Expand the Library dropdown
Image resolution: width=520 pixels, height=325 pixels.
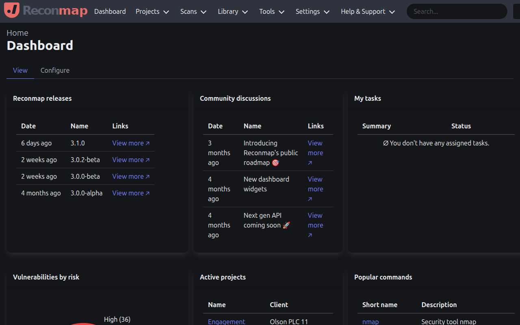[232, 11]
